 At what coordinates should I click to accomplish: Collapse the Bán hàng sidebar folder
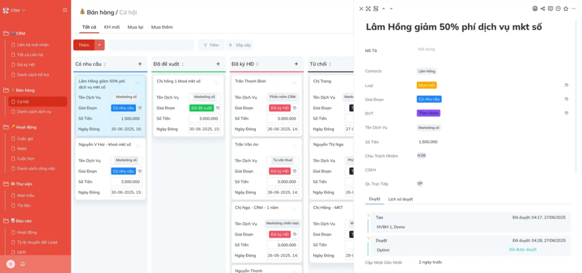[x=6, y=90]
